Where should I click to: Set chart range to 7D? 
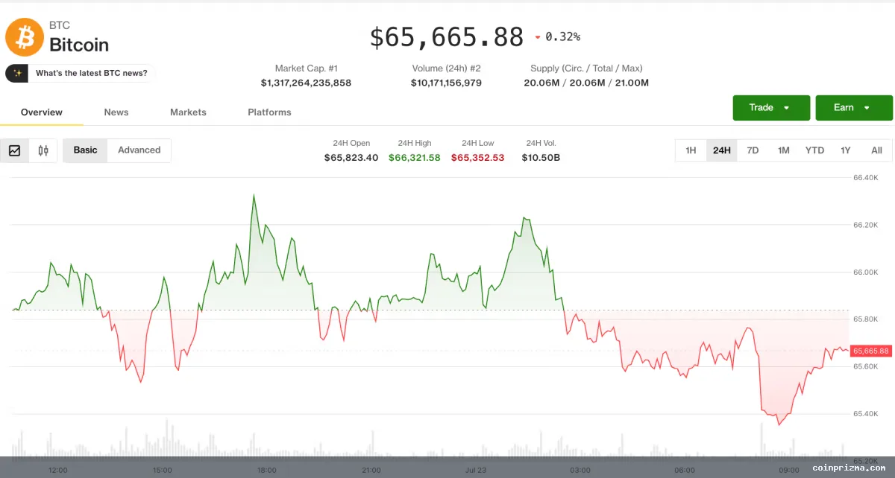point(753,150)
